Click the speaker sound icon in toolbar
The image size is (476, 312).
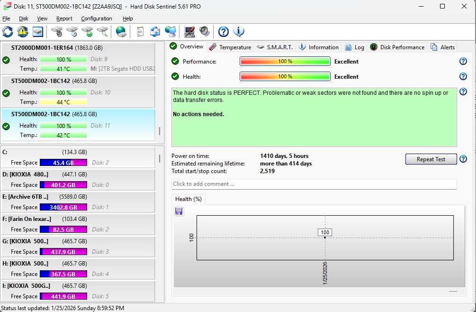click(x=205, y=32)
